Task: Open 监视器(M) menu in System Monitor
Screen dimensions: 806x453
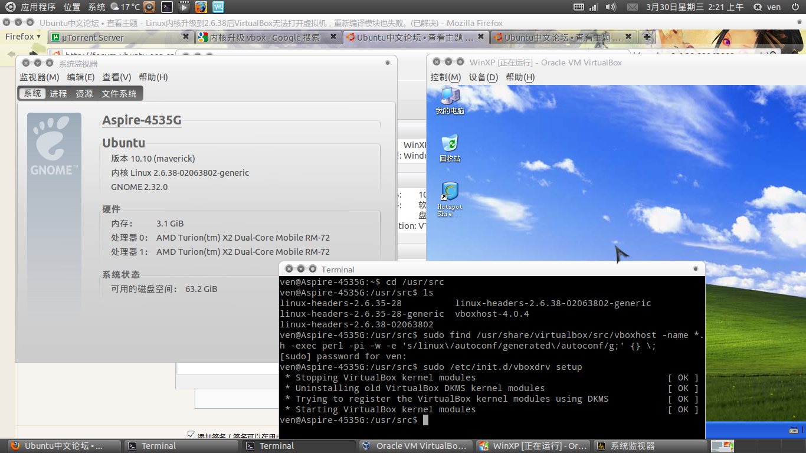Action: coord(40,77)
